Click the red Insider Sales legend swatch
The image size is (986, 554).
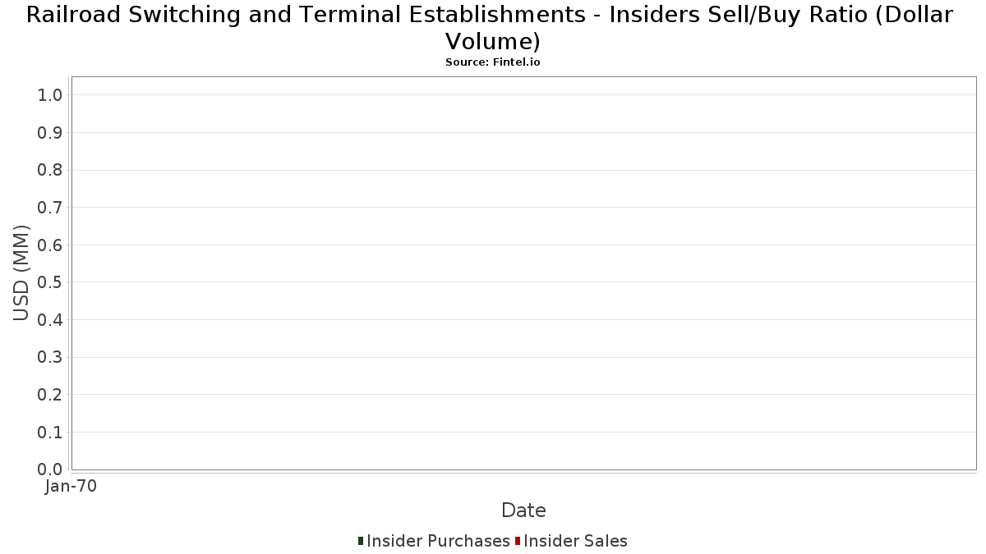(518, 541)
